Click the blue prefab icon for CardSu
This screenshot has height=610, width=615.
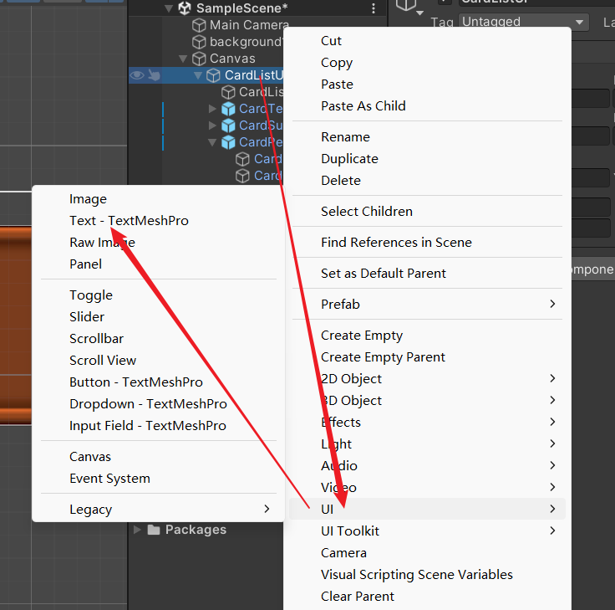pos(228,126)
